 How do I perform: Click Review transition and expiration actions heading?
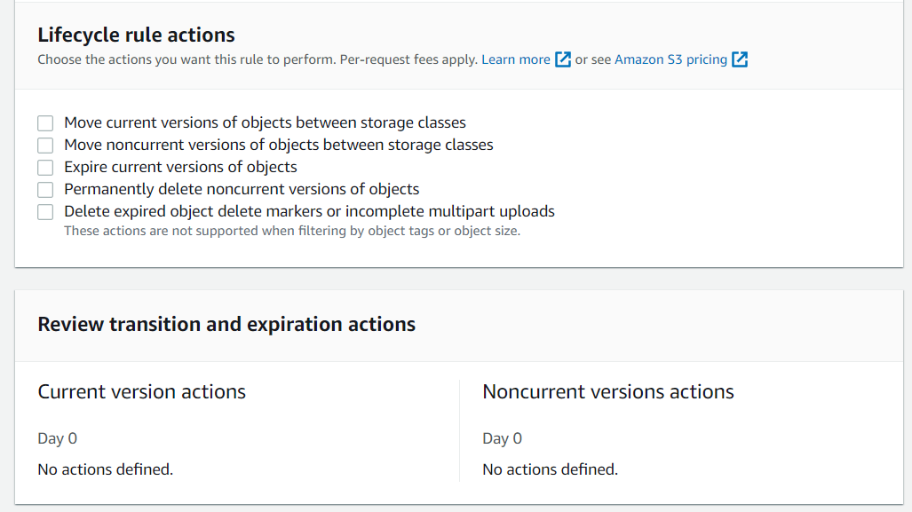point(226,324)
